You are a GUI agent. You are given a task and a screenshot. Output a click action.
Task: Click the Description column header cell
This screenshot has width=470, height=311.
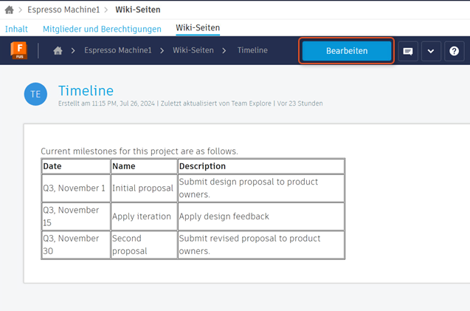point(260,166)
